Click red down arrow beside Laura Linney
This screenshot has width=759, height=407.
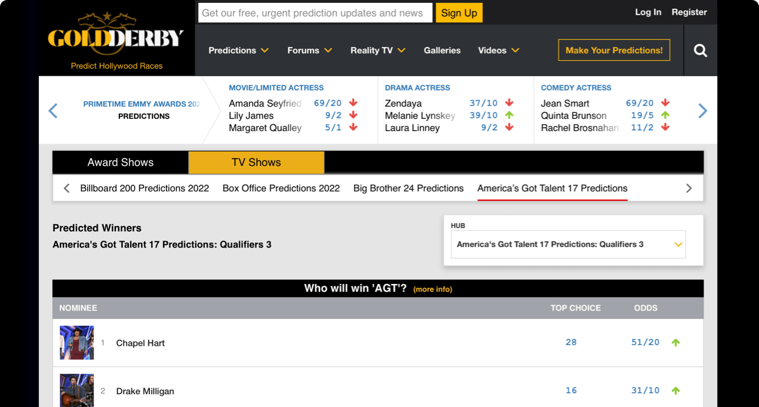point(510,128)
